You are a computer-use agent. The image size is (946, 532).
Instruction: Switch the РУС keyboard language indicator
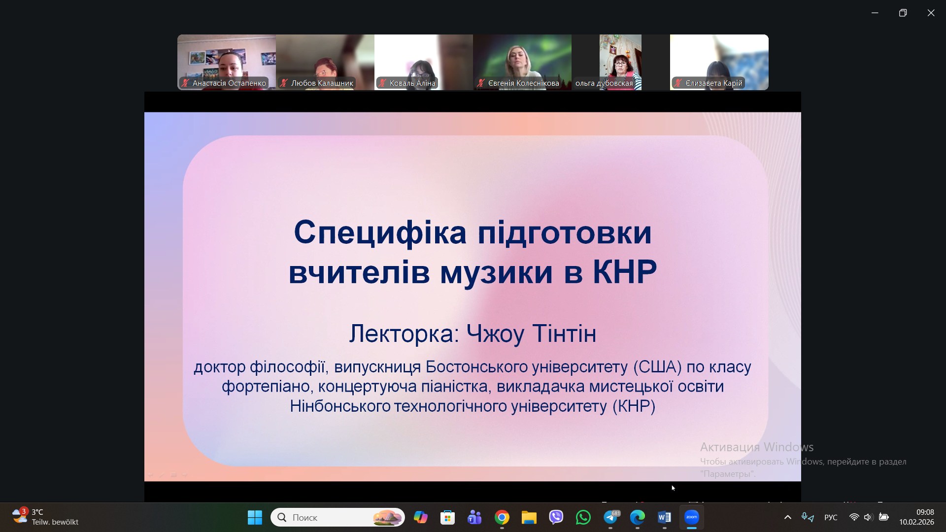[x=831, y=517]
